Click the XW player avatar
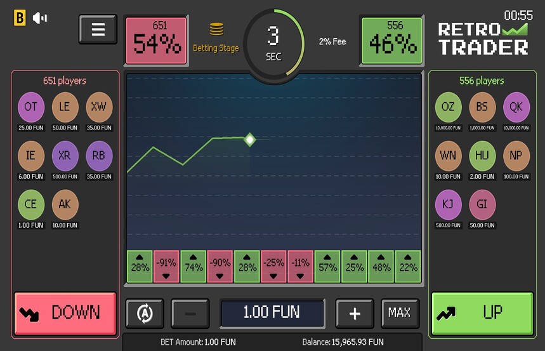The width and height of the screenshot is (545, 351). tap(99, 107)
